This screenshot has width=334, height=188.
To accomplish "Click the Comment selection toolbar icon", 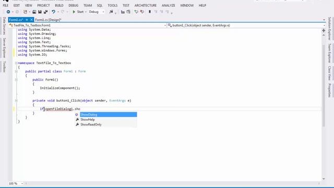I will click(x=136, y=12).
